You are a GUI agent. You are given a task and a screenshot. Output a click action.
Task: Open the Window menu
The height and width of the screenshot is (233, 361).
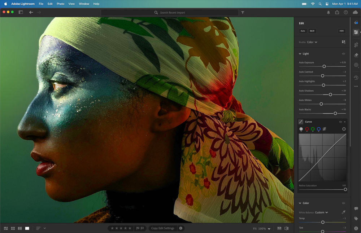[x=84, y=4]
